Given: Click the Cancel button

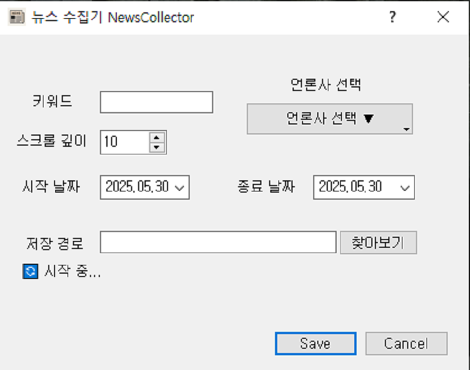Looking at the screenshot, I should pyautogui.click(x=406, y=344).
